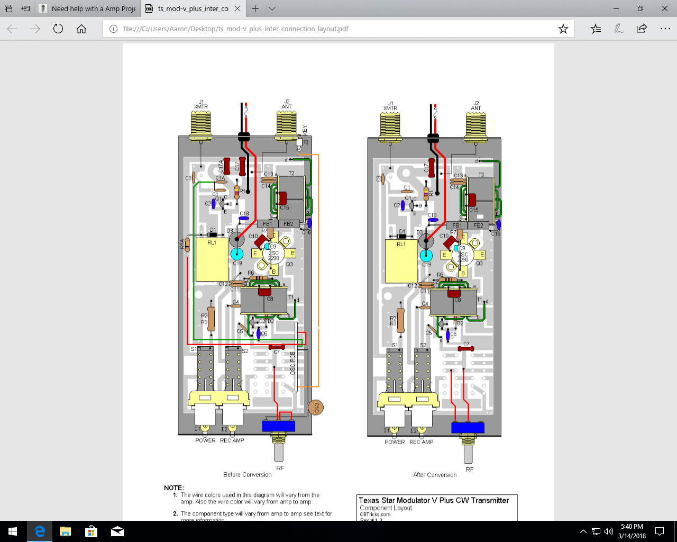Open the Action Center notifications
Viewport: 677px width, 542px height.
(x=659, y=531)
